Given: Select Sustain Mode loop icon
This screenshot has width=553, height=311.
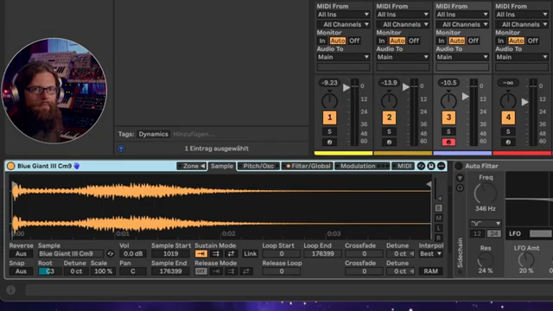Looking at the screenshot, I should tap(216, 253).
